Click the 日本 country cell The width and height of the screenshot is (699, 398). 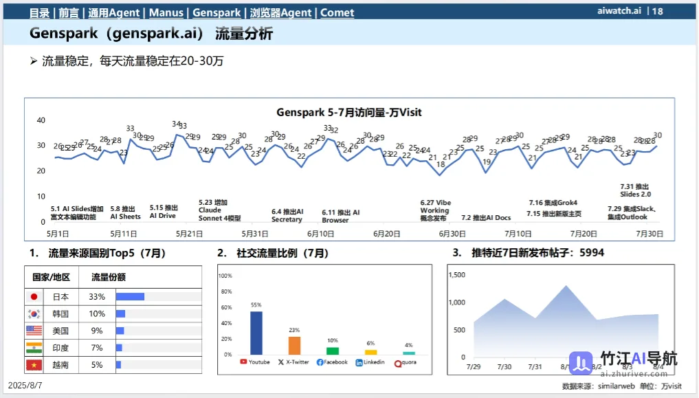pyautogui.click(x=60, y=297)
